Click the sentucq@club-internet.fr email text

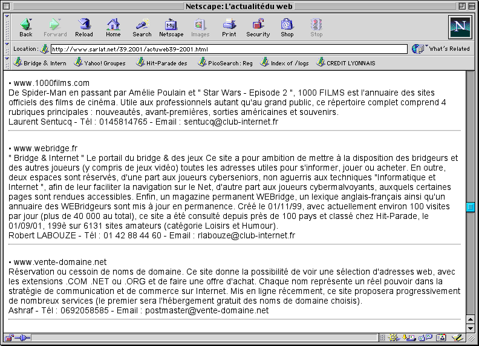(x=231, y=122)
